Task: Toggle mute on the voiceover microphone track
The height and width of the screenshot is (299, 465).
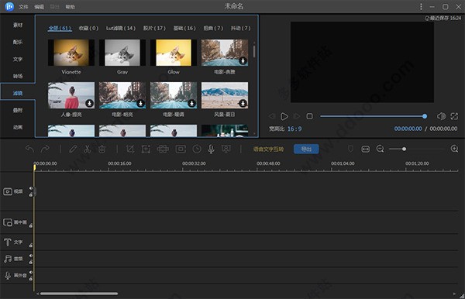Action: point(31,272)
